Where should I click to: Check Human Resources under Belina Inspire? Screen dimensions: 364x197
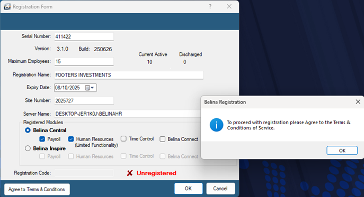[x=71, y=156]
